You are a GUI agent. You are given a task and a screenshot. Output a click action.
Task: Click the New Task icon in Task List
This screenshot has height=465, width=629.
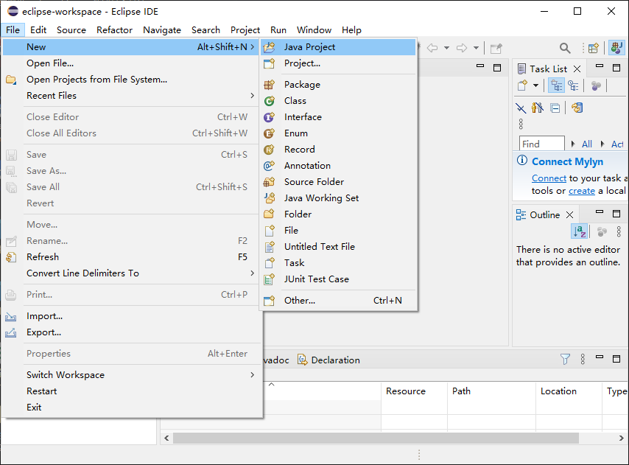(x=522, y=85)
